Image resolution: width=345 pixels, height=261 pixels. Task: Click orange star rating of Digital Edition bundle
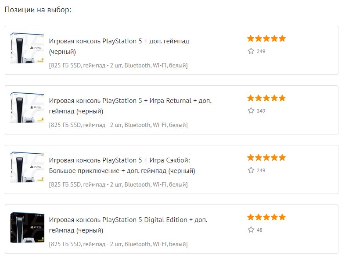pyautogui.click(x=266, y=217)
